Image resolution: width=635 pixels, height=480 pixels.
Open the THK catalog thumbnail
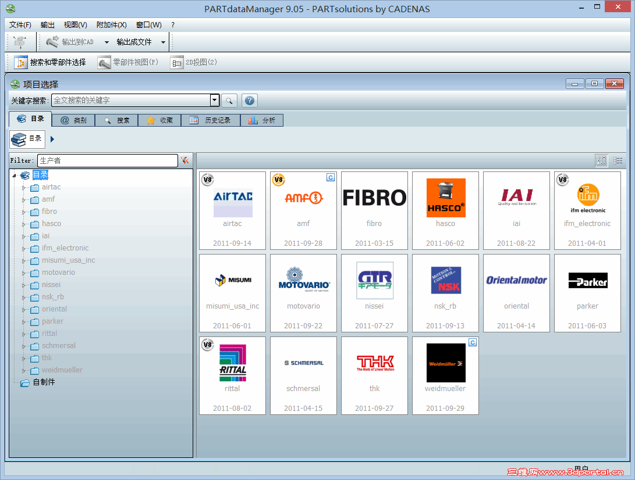pos(374,375)
